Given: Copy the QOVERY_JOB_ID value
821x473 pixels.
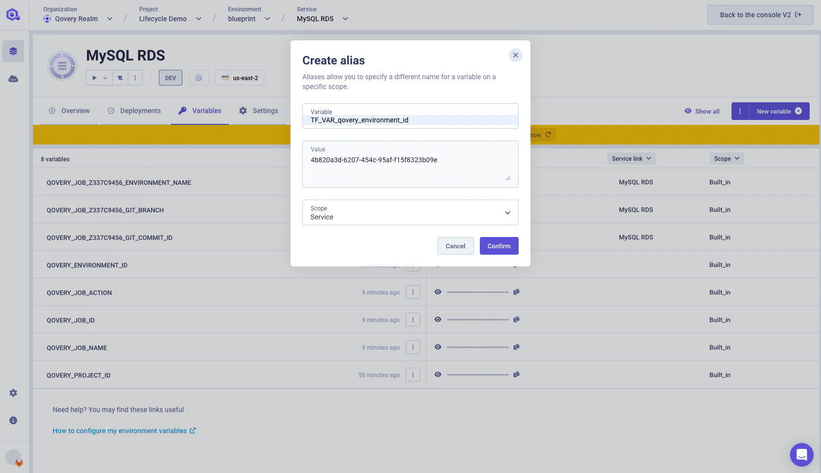Looking at the screenshot, I should (x=516, y=320).
